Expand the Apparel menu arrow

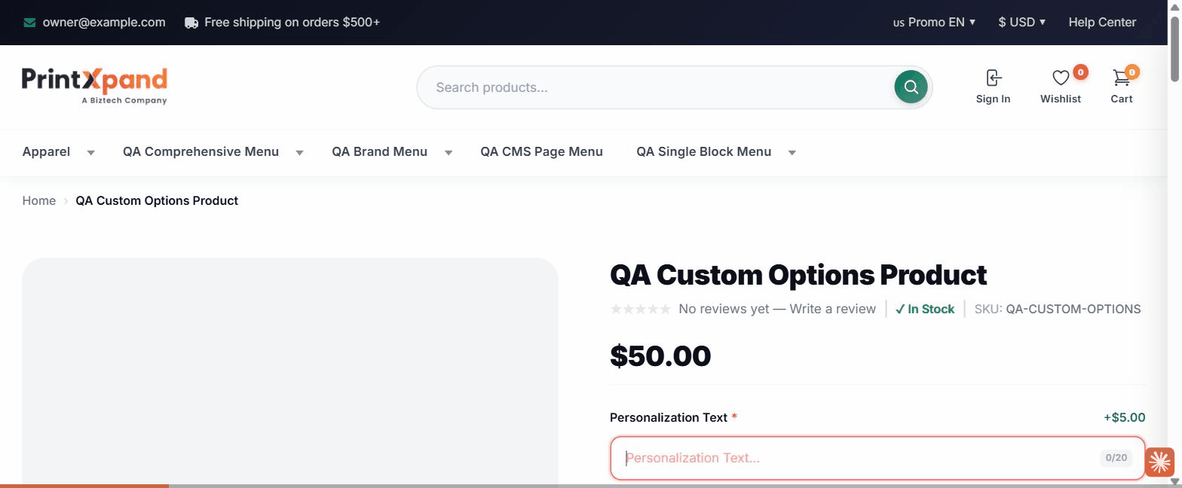pyautogui.click(x=91, y=152)
